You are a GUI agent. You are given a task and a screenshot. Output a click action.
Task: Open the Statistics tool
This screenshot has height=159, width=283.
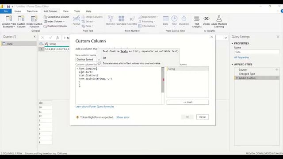(111, 21)
